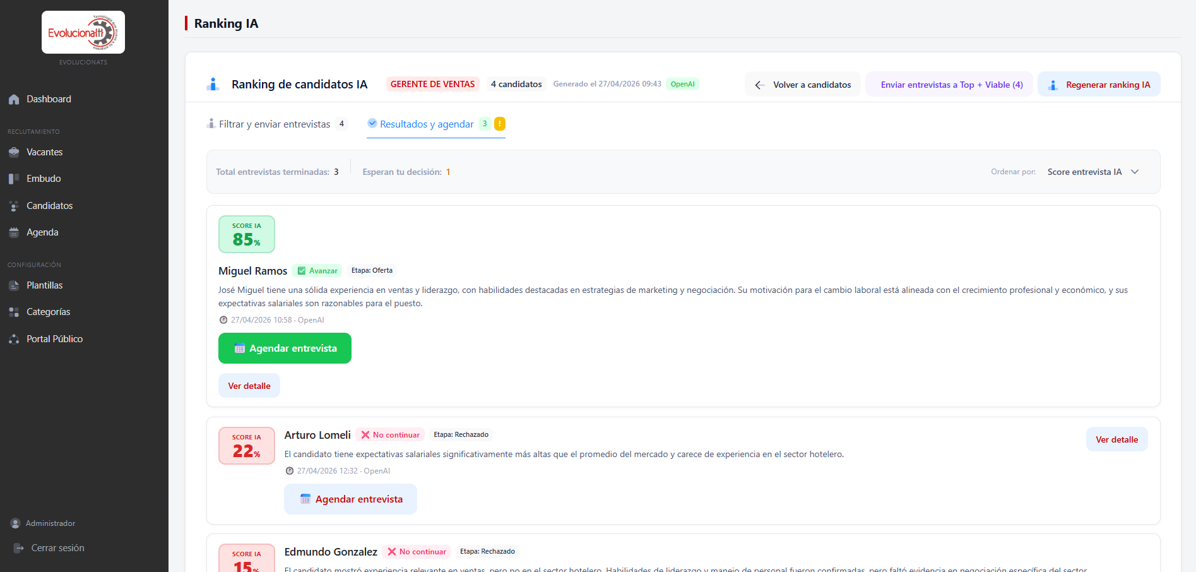This screenshot has width=1196, height=572.
Task: Click the candidate name Arturo Lomeli
Action: (x=317, y=435)
